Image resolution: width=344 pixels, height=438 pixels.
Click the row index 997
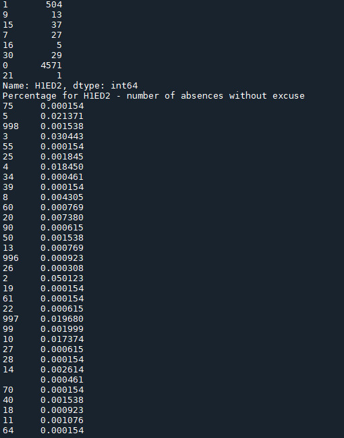coord(11,319)
